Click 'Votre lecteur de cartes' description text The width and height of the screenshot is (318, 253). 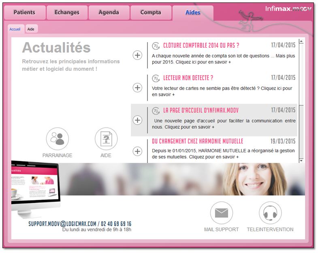coord(222,91)
